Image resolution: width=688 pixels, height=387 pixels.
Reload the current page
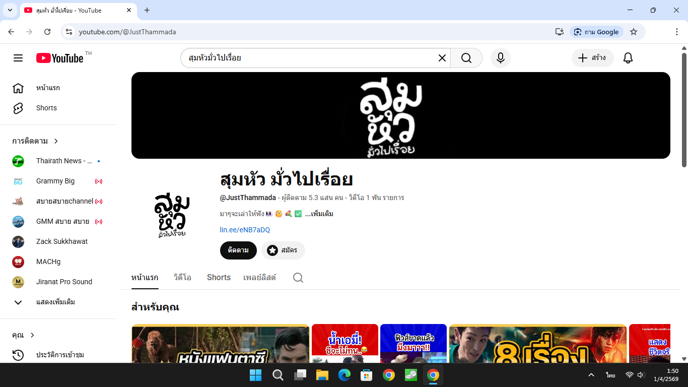coord(47,32)
